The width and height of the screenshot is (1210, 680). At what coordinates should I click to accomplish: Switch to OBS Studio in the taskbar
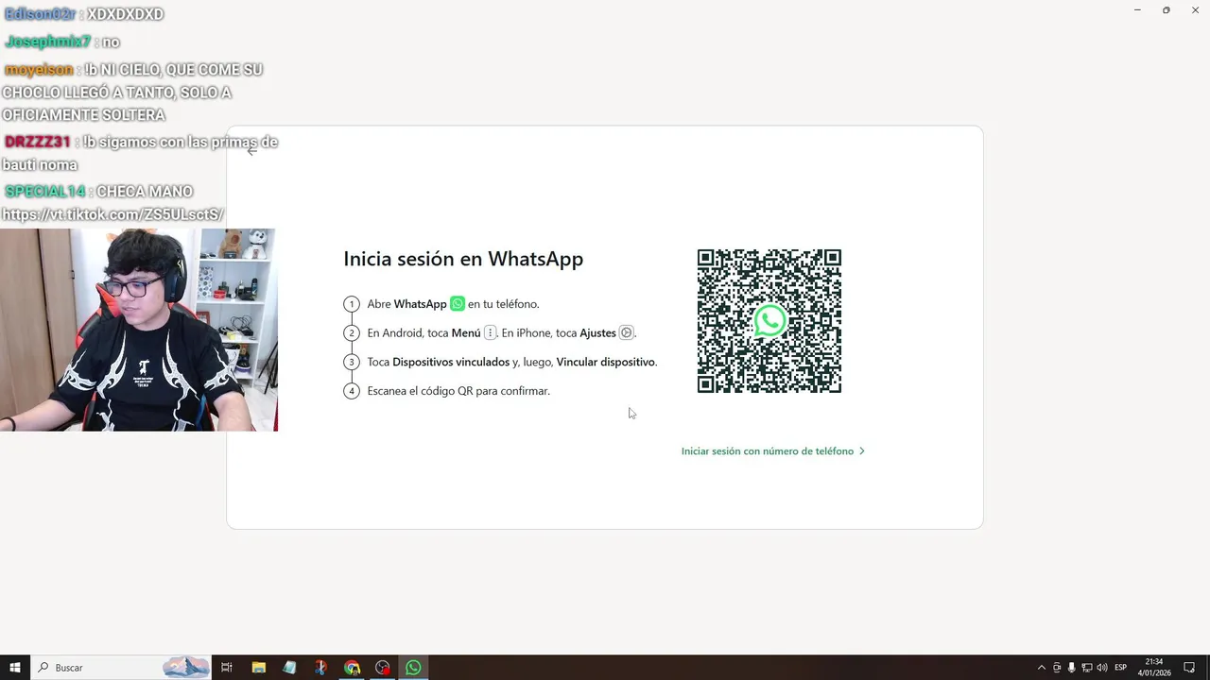(383, 668)
